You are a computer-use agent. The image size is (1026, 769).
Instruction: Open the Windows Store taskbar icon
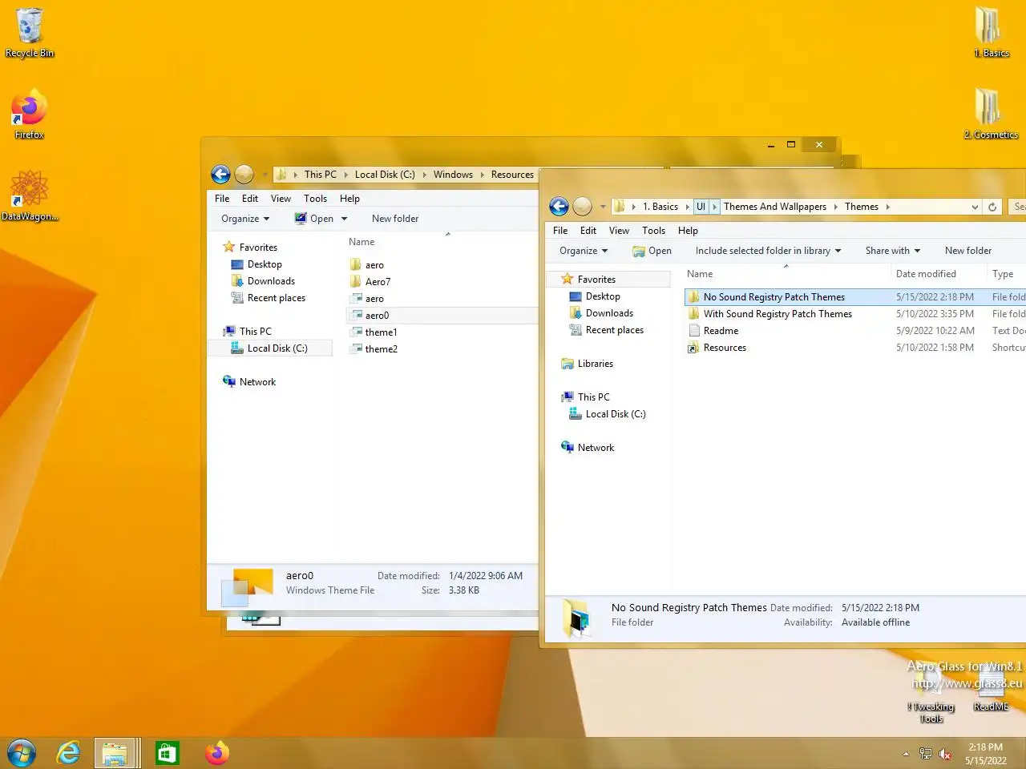click(167, 753)
